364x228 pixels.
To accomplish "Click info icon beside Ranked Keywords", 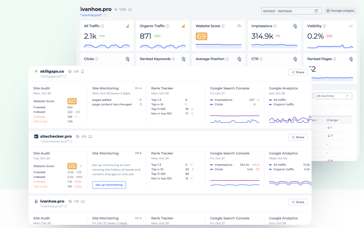I will tap(173, 59).
